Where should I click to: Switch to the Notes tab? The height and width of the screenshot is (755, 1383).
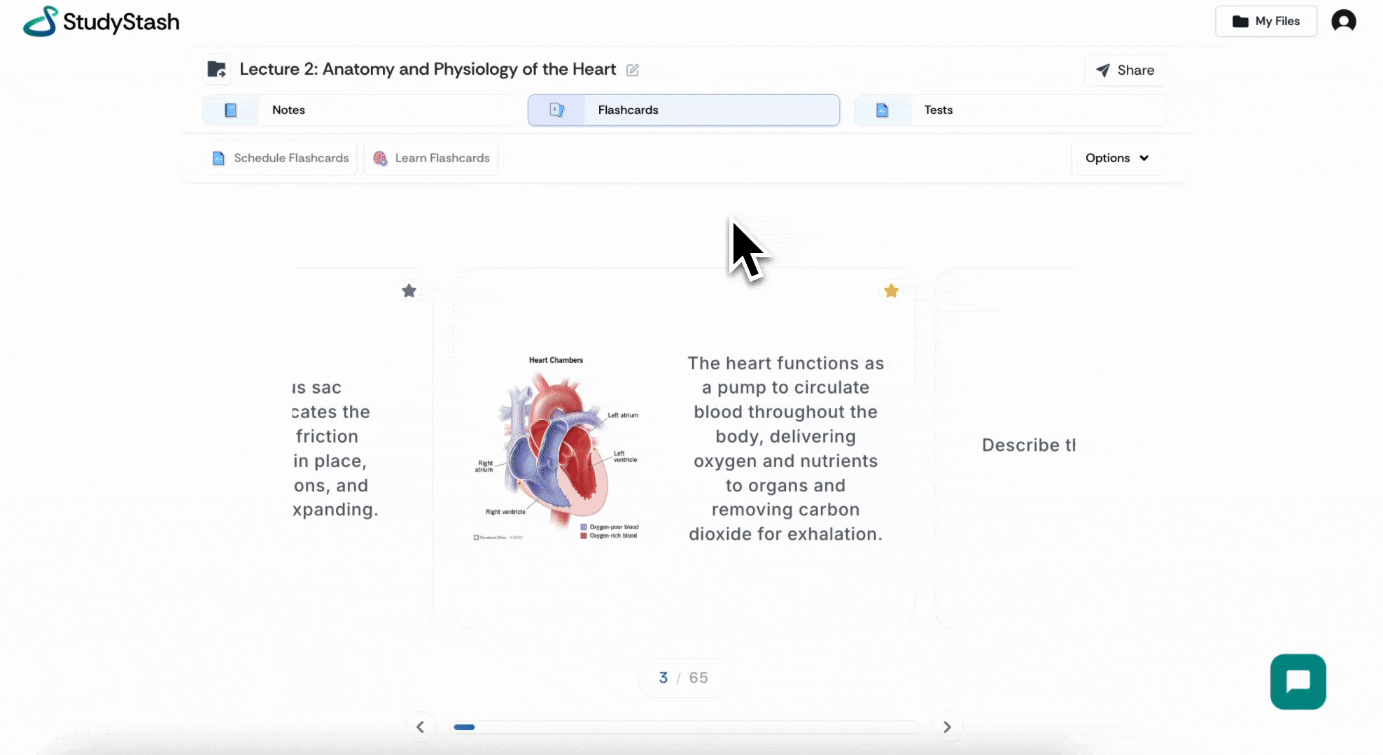[x=288, y=110]
